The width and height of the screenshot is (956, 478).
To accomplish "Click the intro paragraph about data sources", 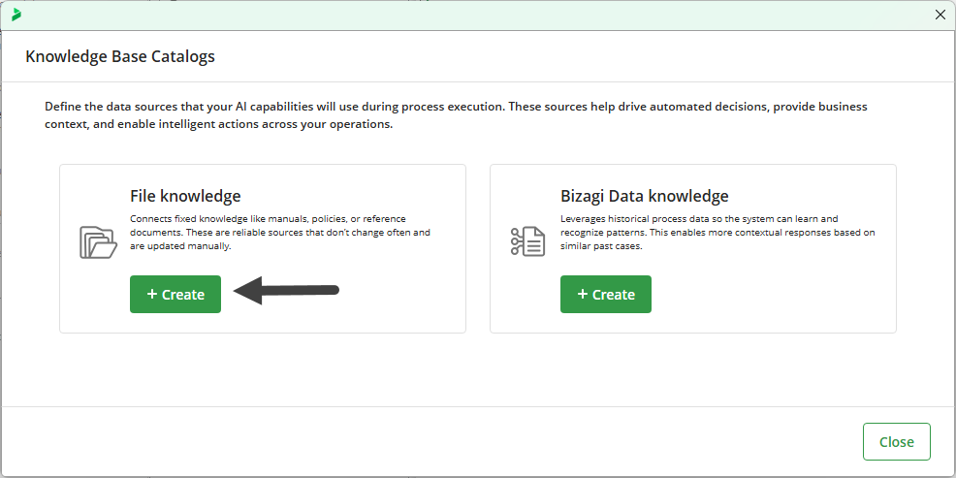I will [x=456, y=115].
